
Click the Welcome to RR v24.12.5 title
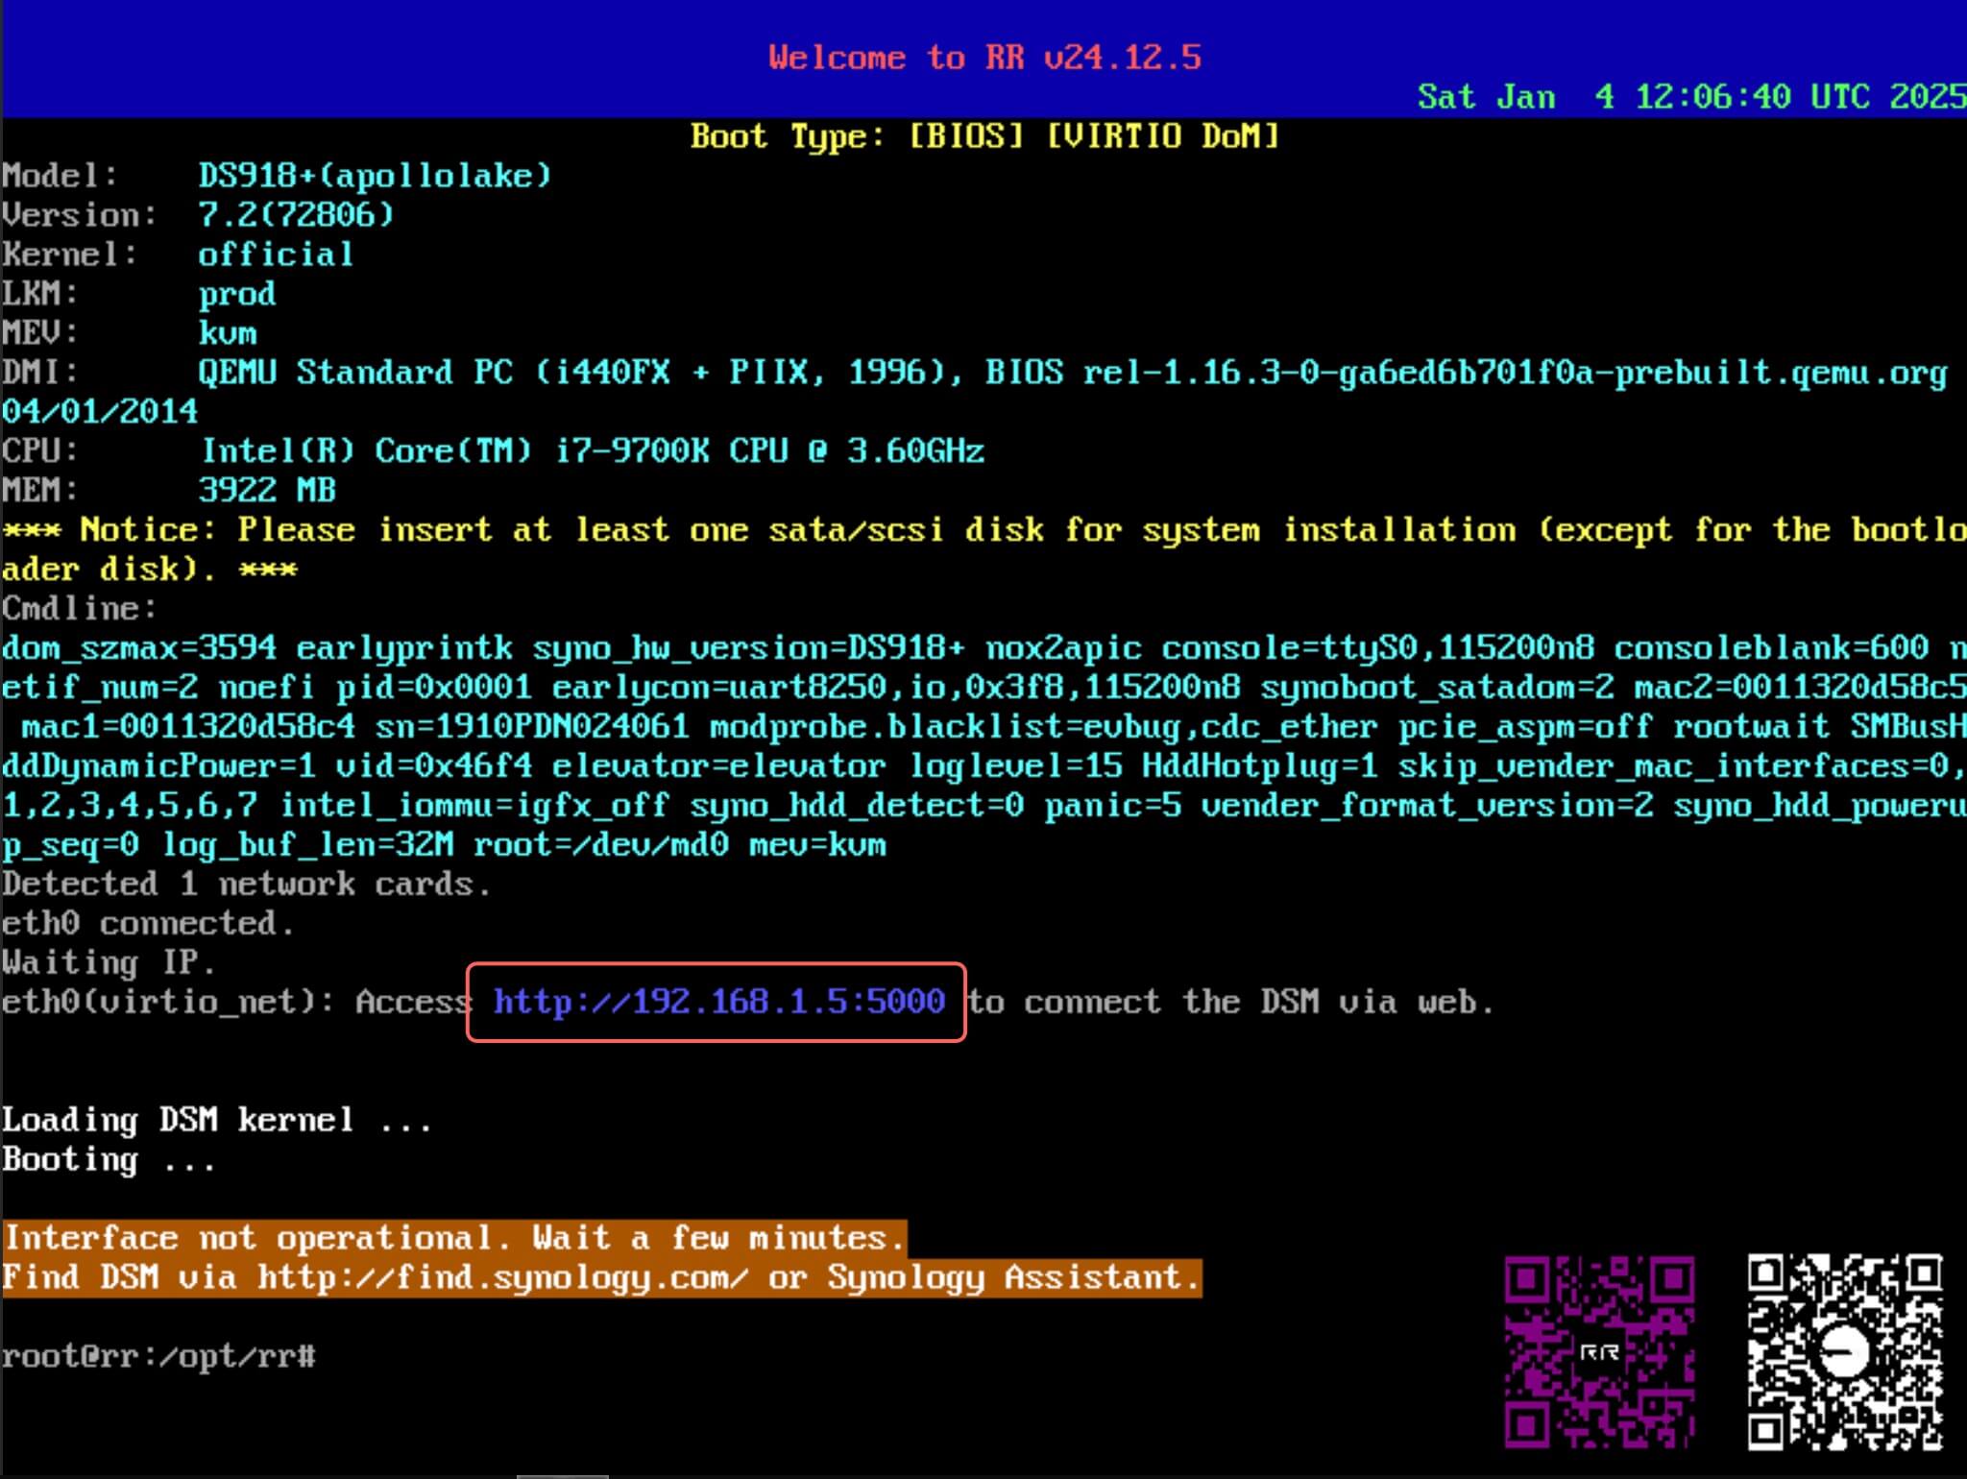click(984, 58)
